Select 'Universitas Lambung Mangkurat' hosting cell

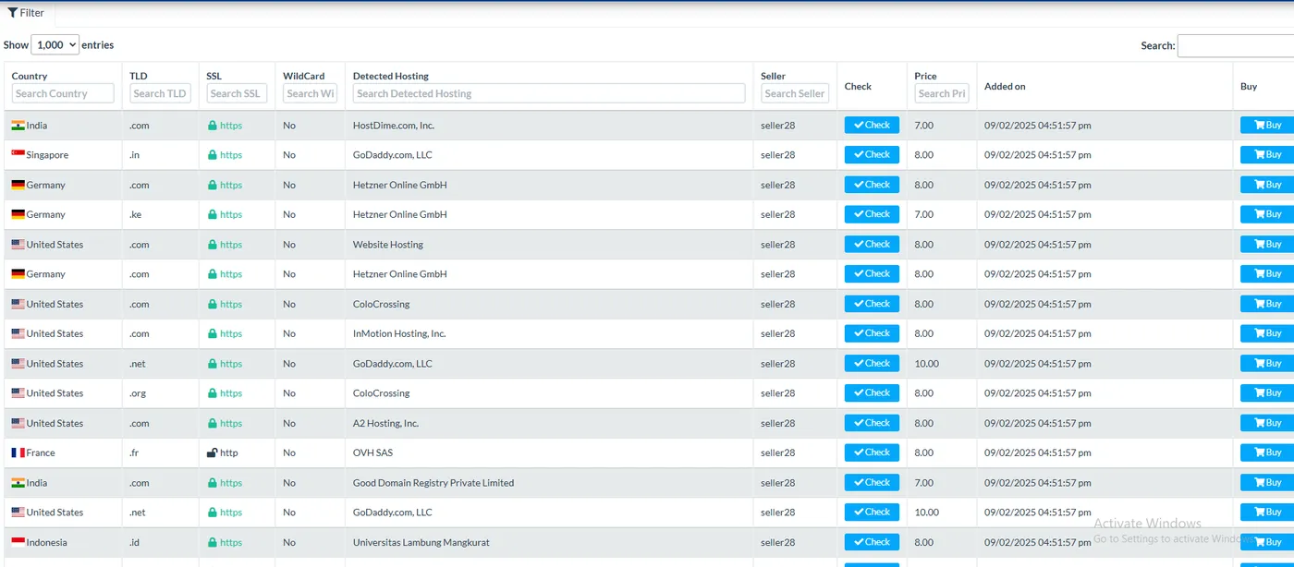click(421, 543)
